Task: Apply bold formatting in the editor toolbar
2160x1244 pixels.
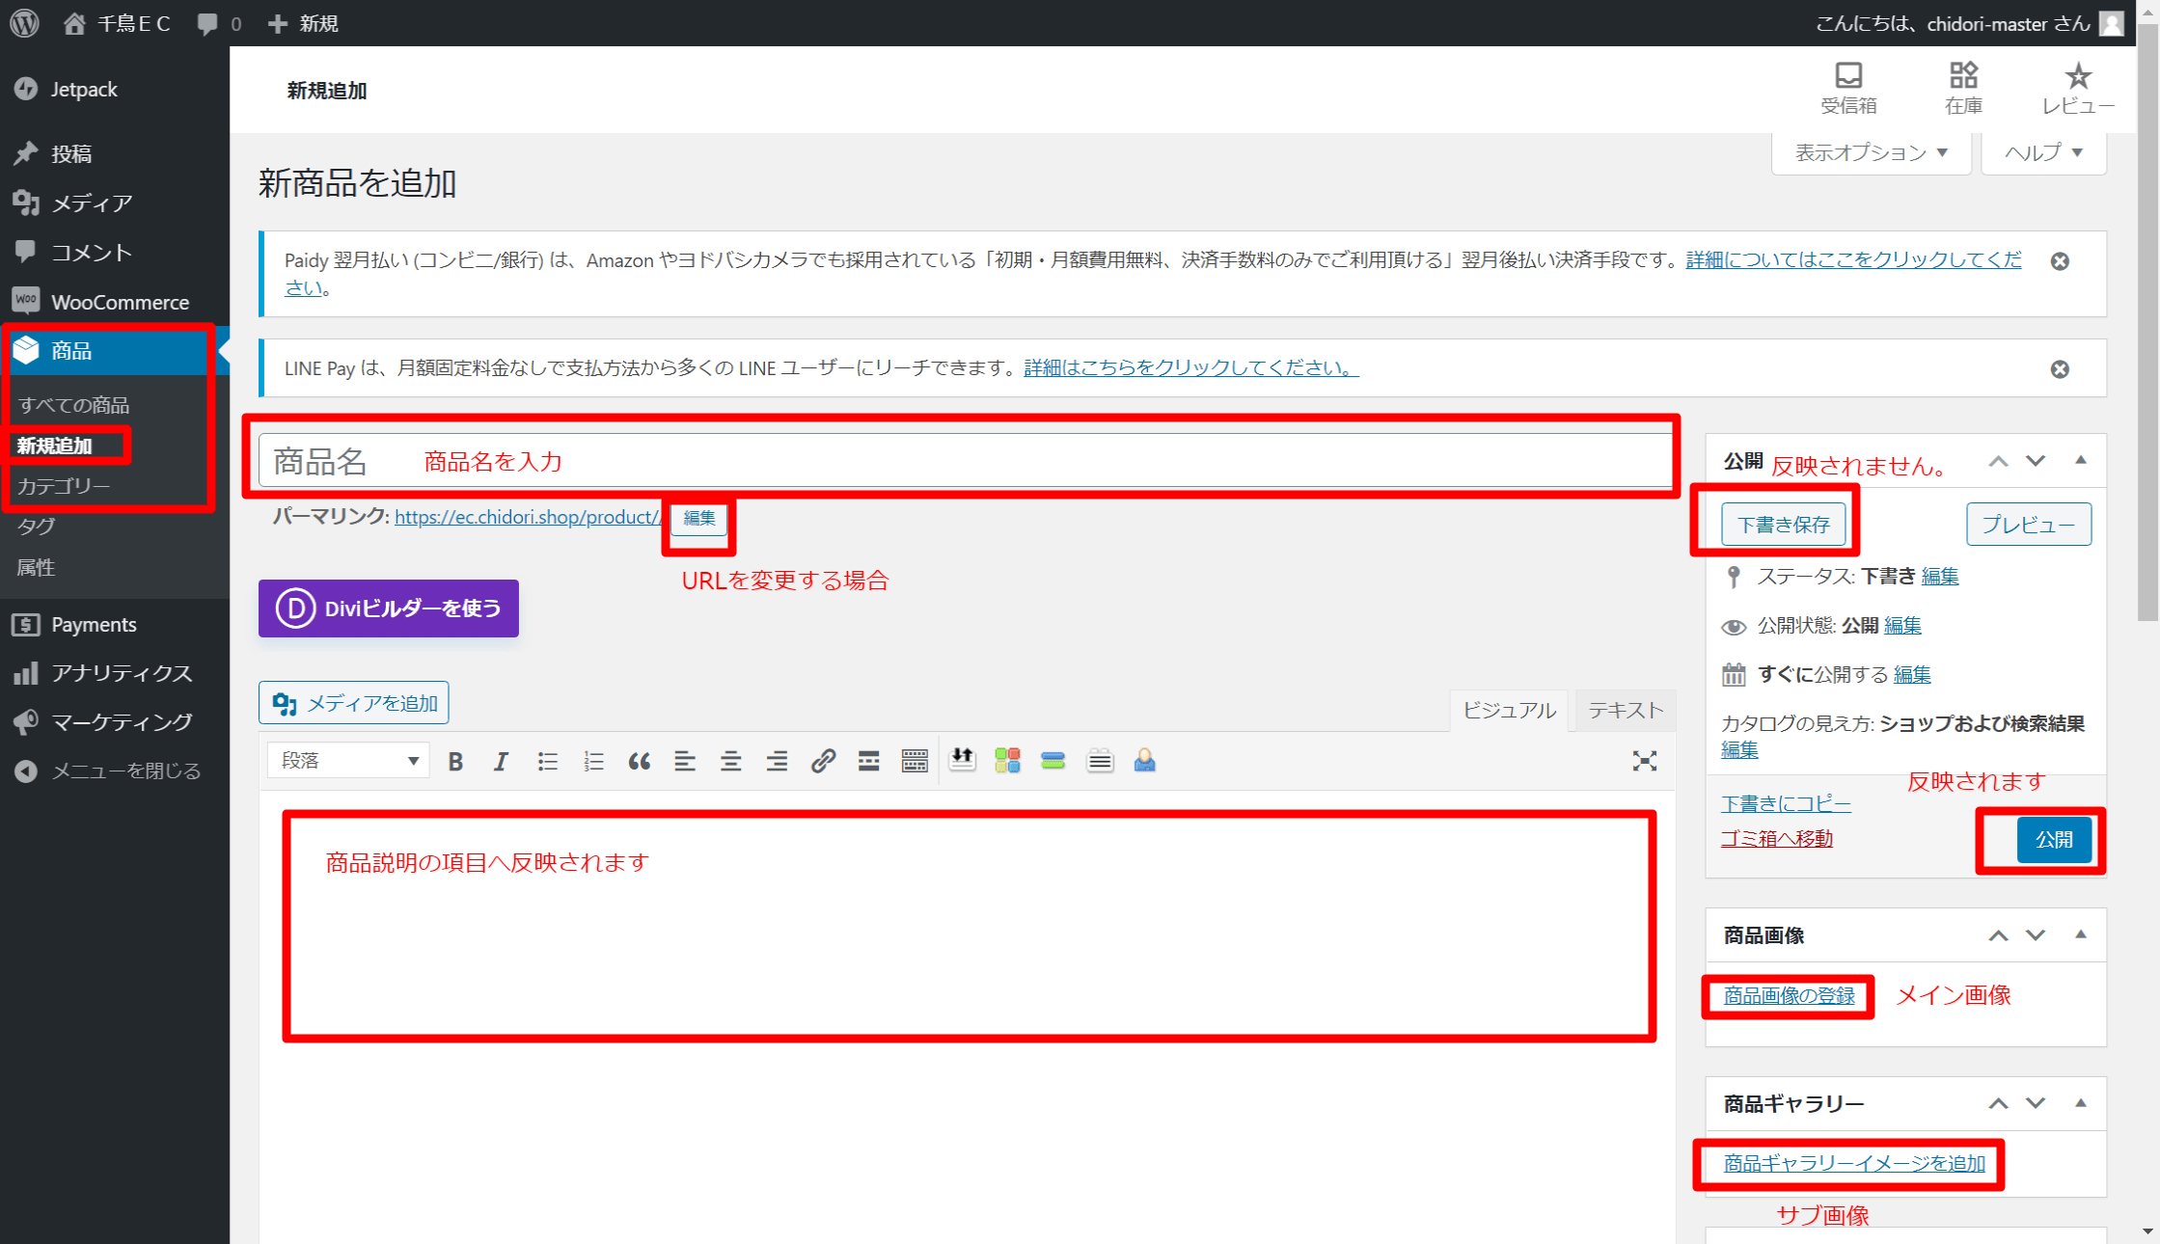Action: [454, 760]
